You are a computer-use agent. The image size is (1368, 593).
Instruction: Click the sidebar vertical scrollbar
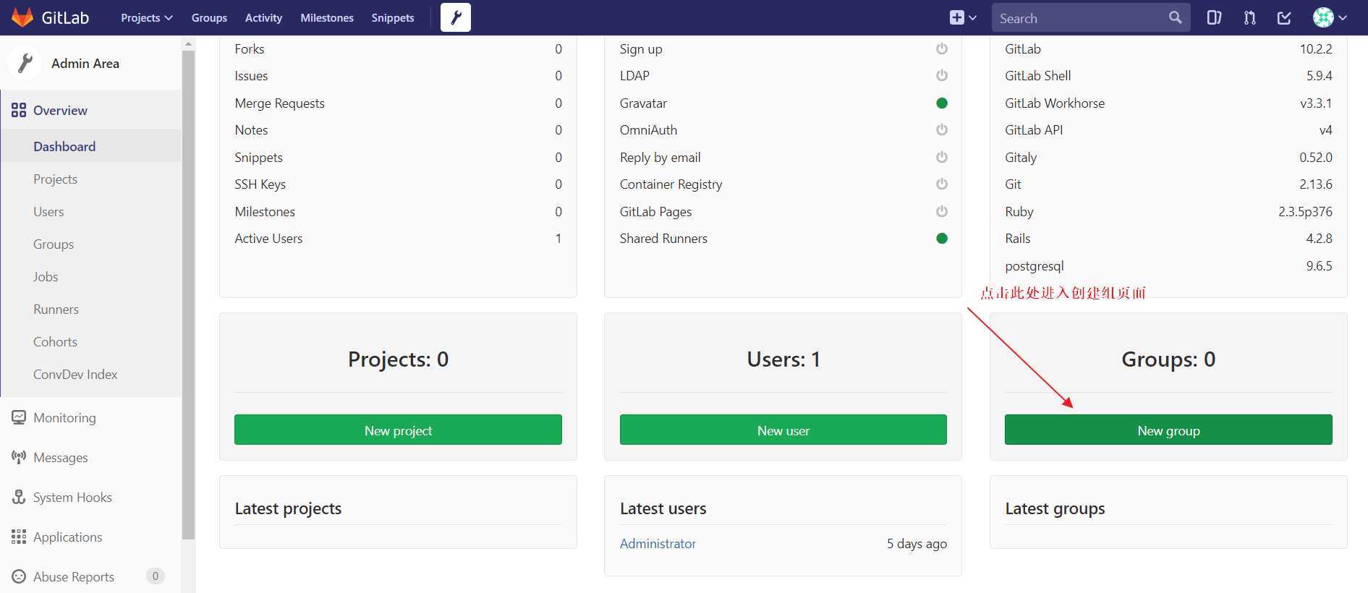(189, 295)
